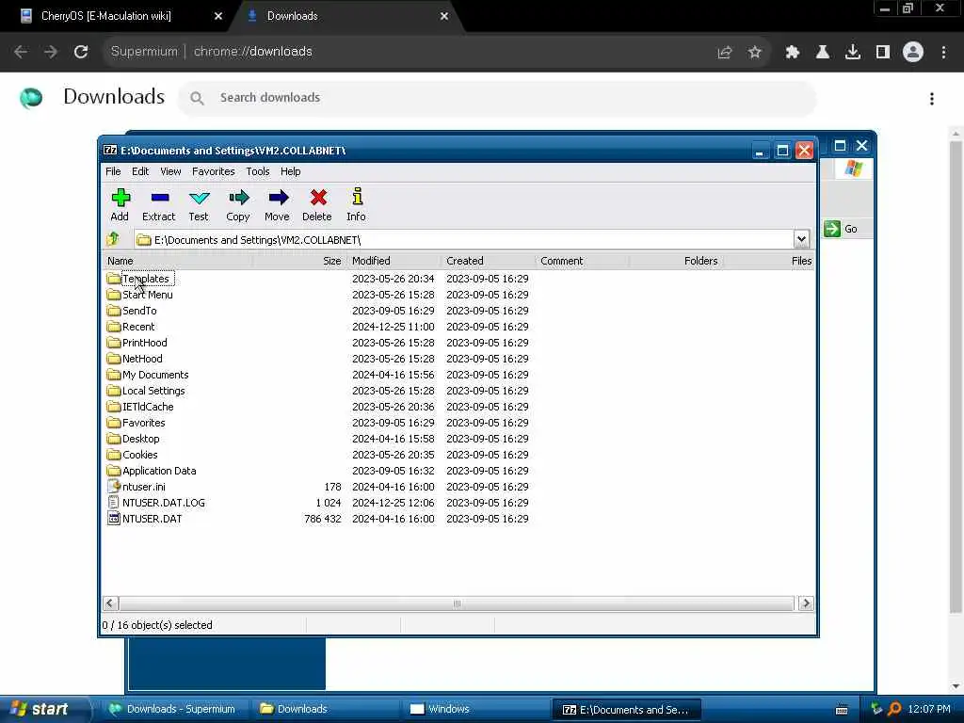Click the search icon in system tray

(x=894, y=709)
